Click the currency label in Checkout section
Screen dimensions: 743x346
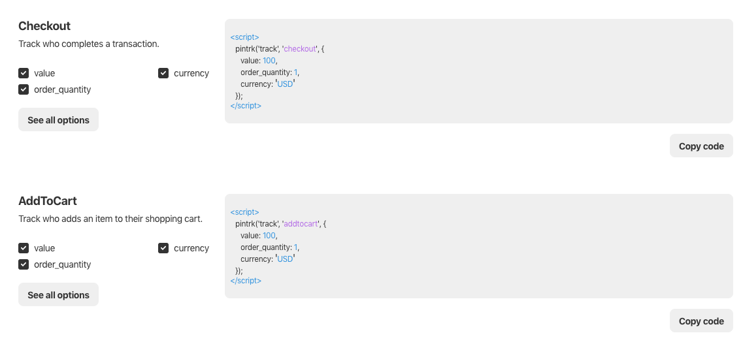(191, 73)
